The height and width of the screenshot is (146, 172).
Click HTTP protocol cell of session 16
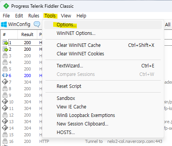tap(44, 141)
